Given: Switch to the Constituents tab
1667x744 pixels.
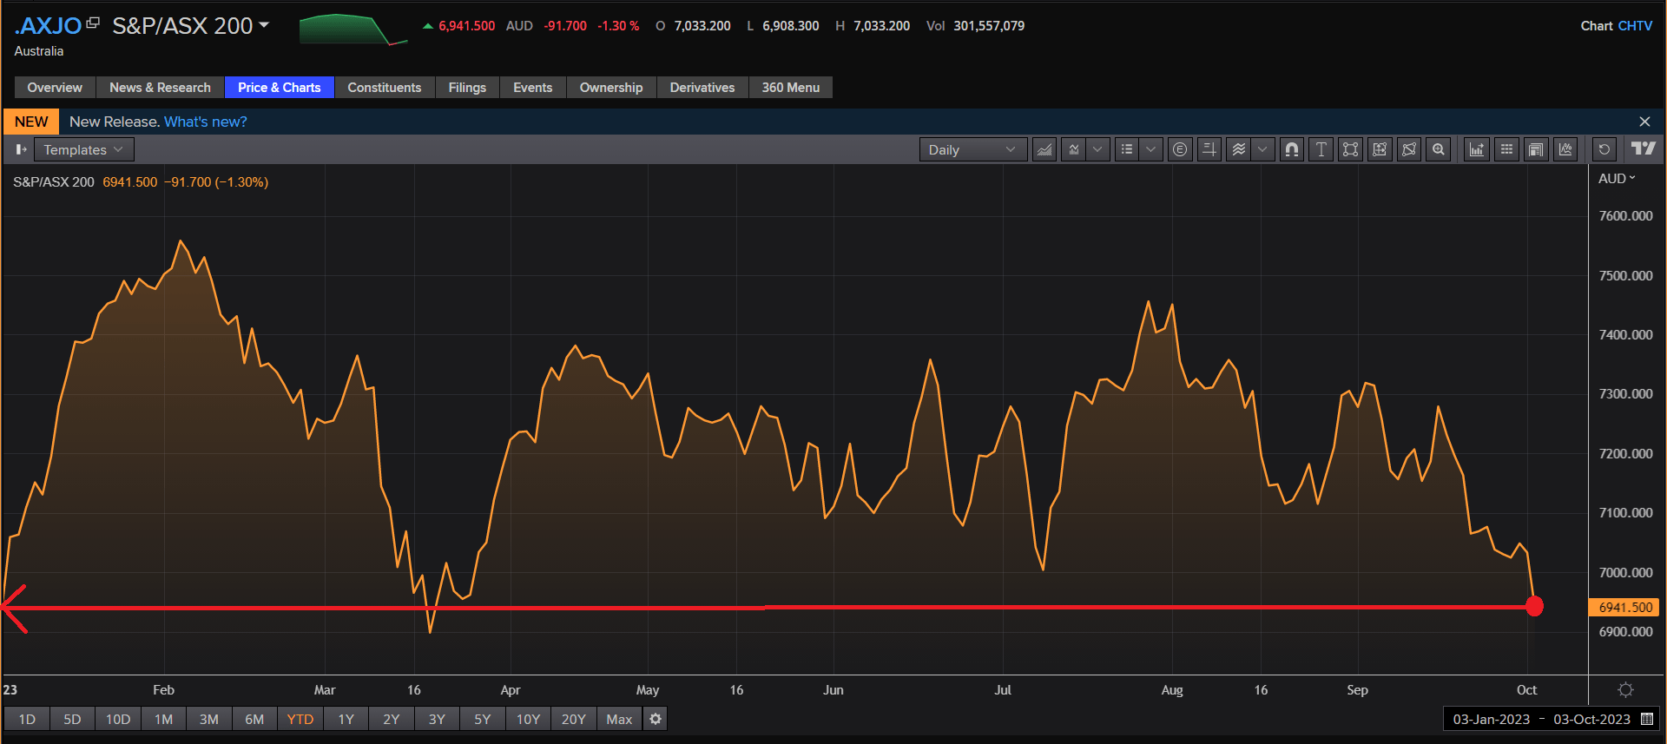Looking at the screenshot, I should coord(384,88).
